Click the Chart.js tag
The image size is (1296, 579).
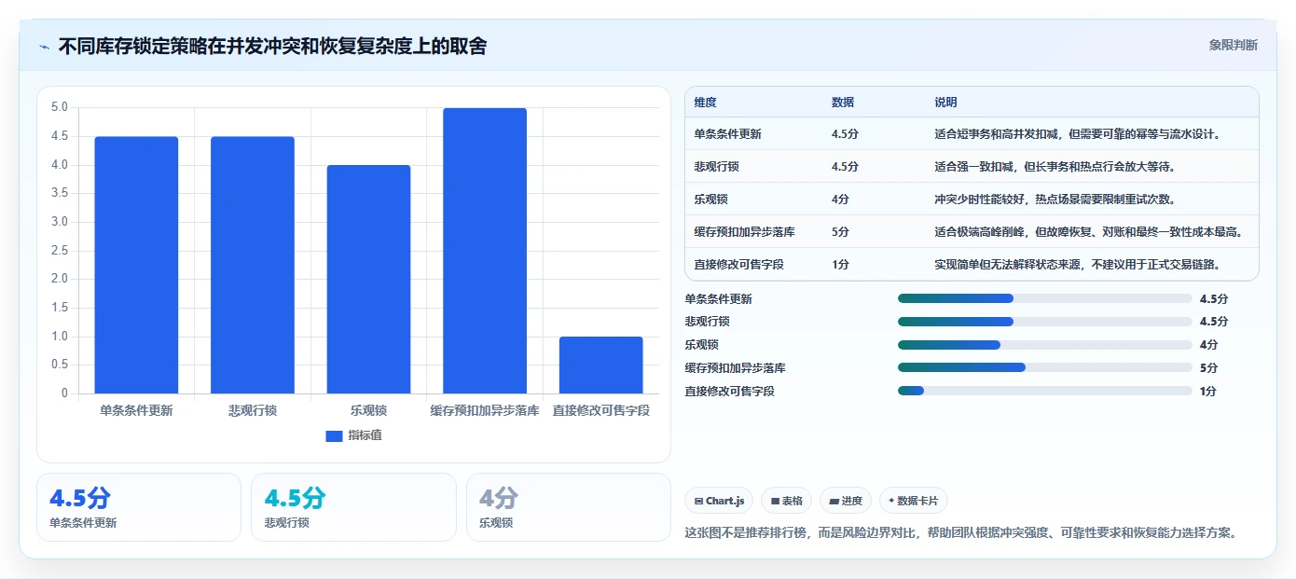[x=719, y=501]
